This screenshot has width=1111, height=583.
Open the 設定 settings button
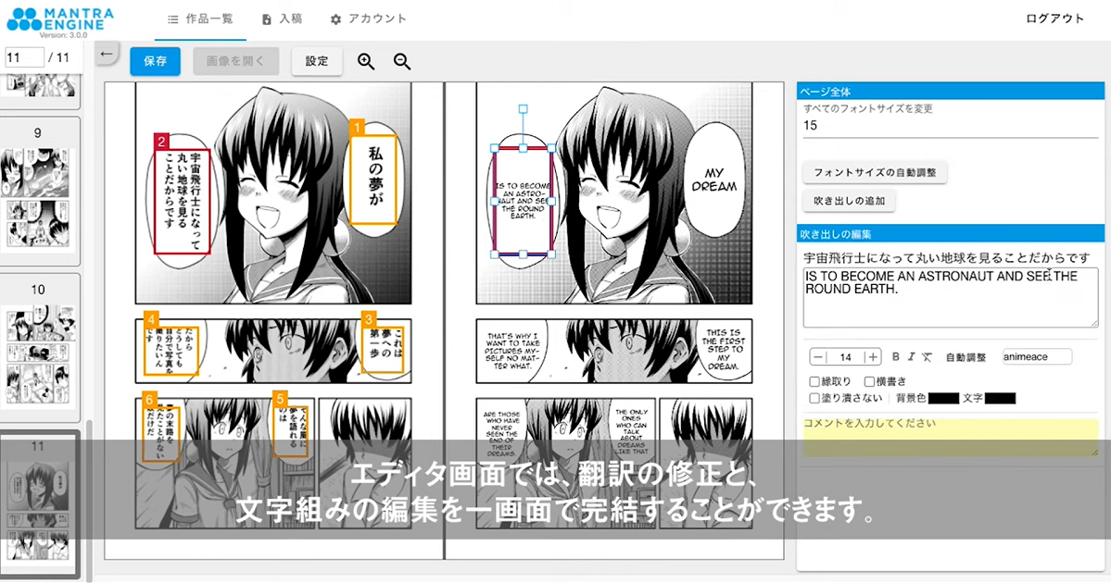pos(317,62)
